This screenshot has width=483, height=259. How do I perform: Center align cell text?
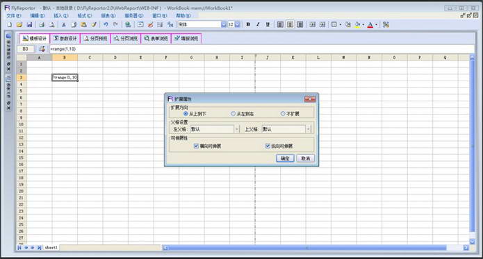290,24
